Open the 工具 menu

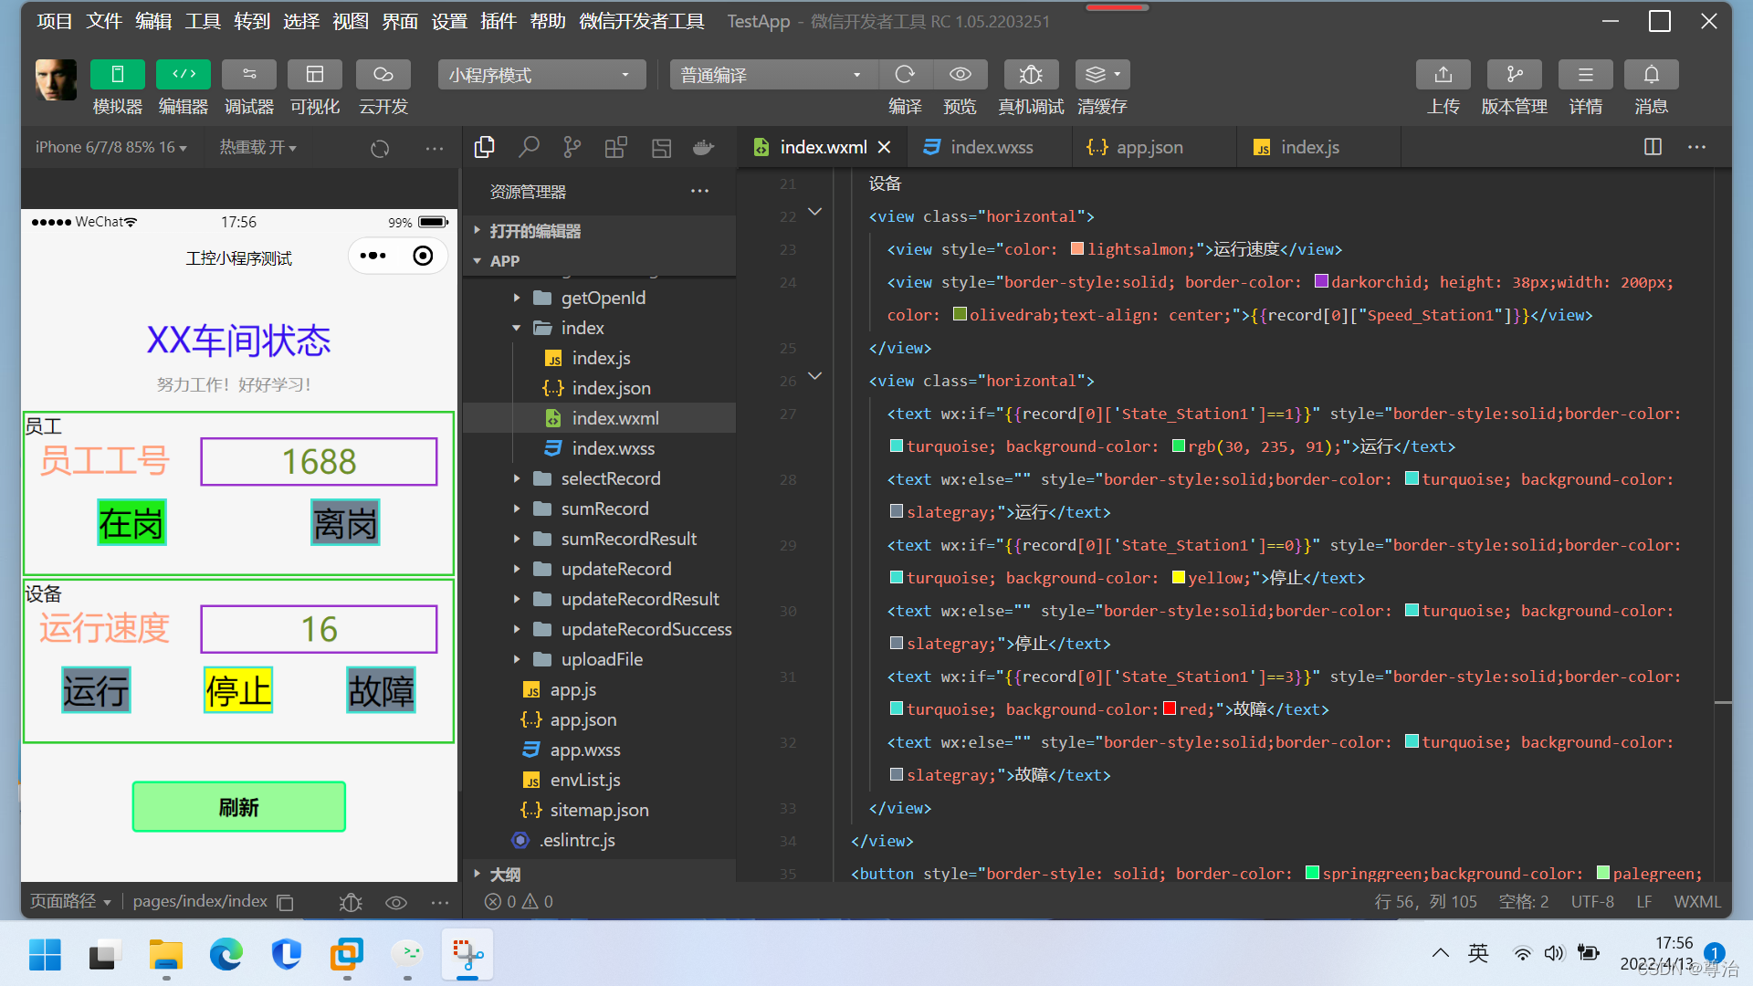tap(202, 21)
